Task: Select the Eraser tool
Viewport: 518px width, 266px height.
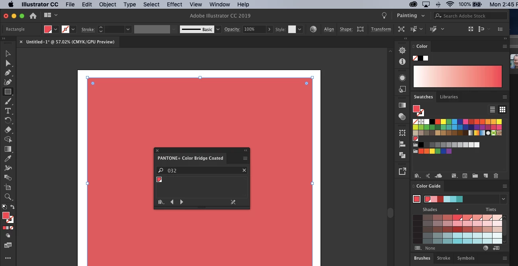Action: 8,130
